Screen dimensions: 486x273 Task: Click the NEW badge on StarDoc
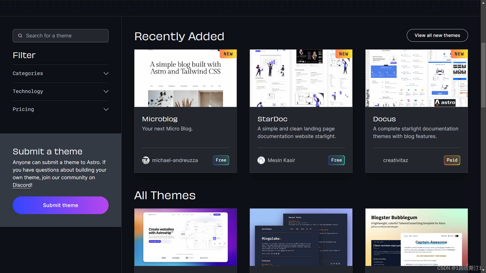[x=344, y=54]
